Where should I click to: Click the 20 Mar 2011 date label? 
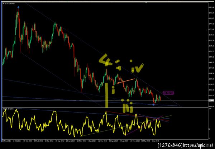point(6,141)
